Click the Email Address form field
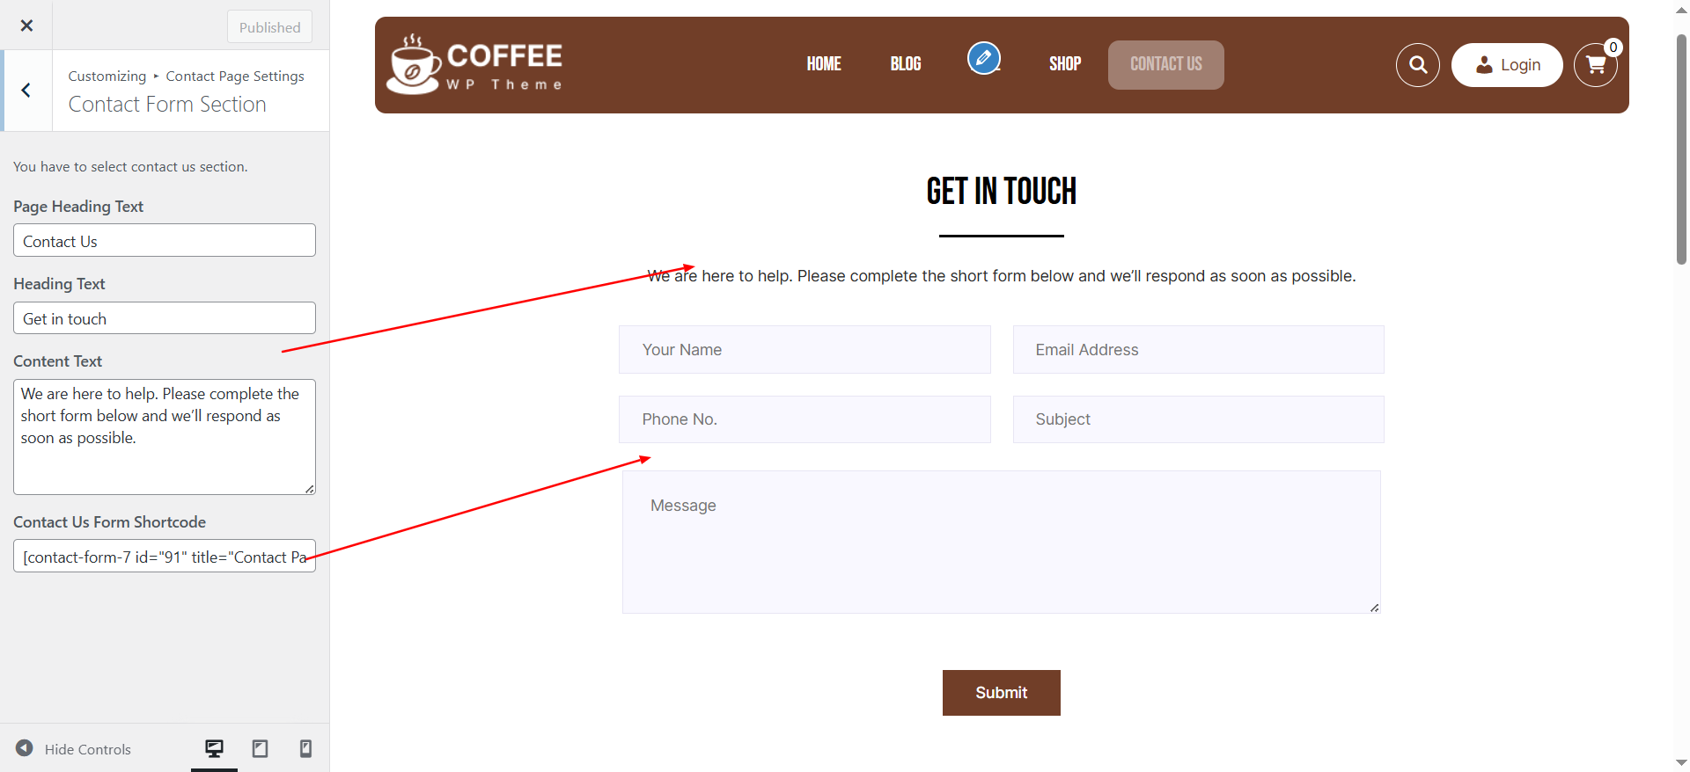Screen dimensions: 1690x772 pos(1198,350)
